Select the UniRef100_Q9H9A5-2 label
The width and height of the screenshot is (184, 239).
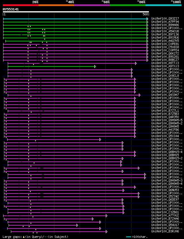(167, 123)
